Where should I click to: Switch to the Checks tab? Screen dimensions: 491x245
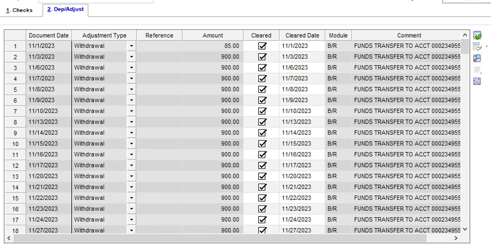click(19, 10)
